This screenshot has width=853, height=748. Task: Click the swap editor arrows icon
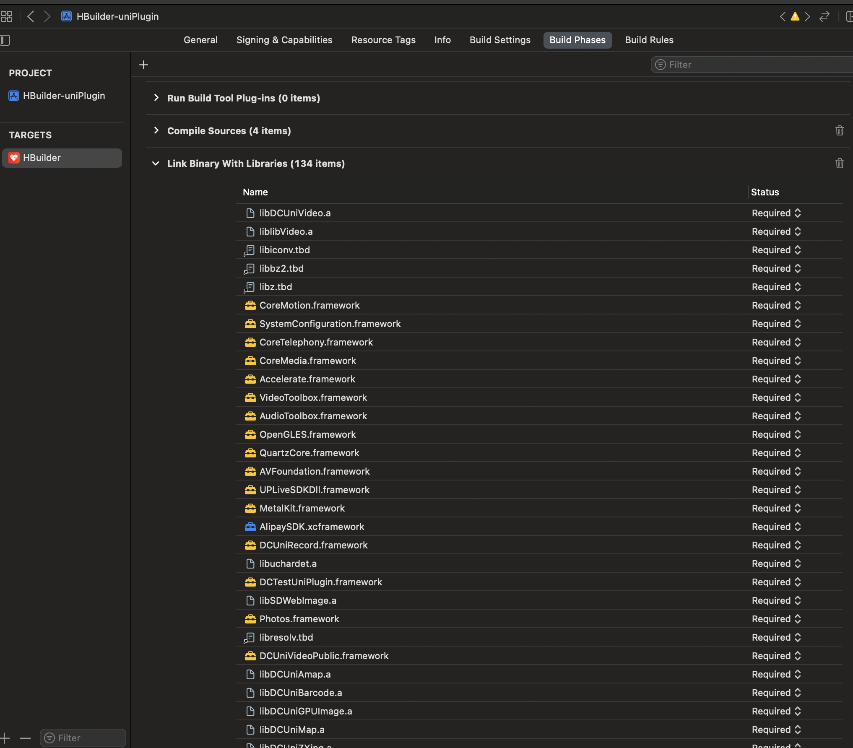pyautogui.click(x=824, y=16)
